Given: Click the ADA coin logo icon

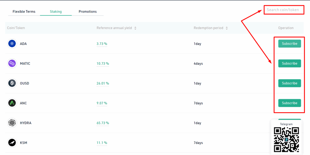Looking at the screenshot, I should point(12,44).
